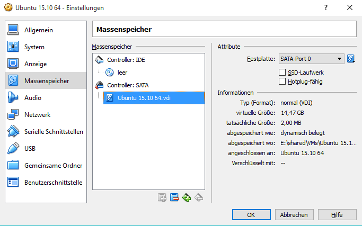Select the System category icon
362x226 pixels.
coord(13,47)
